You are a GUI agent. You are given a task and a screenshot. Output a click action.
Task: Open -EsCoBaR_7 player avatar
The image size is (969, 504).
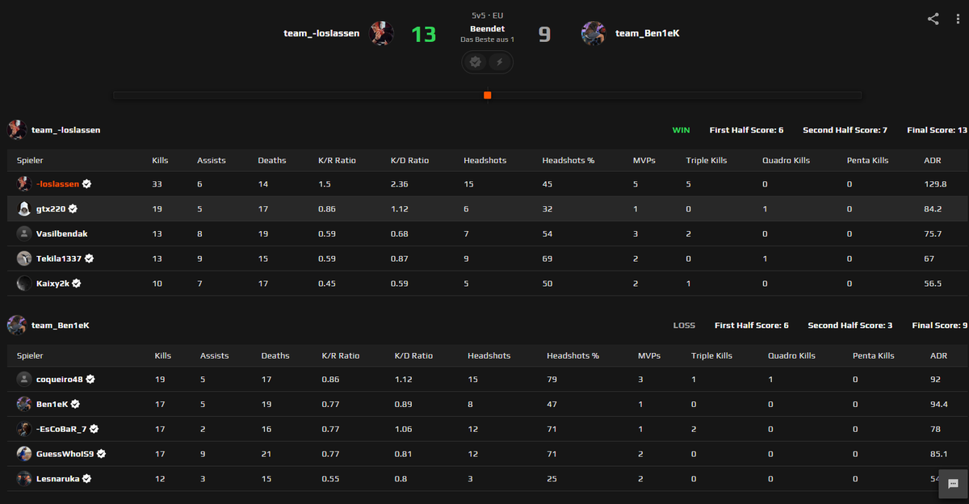[x=24, y=429]
